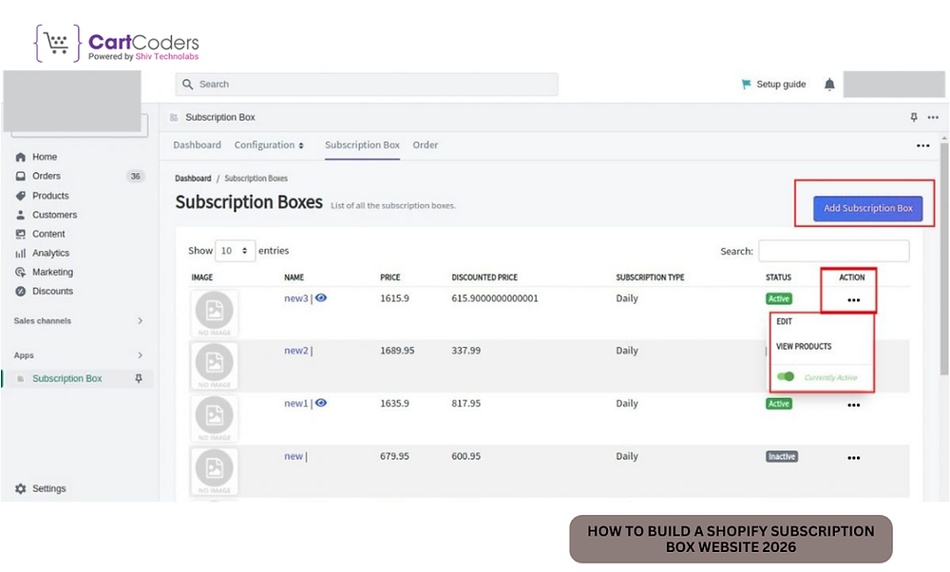Open the notification bell
Image resolution: width=950 pixels, height=572 pixels.
[828, 84]
